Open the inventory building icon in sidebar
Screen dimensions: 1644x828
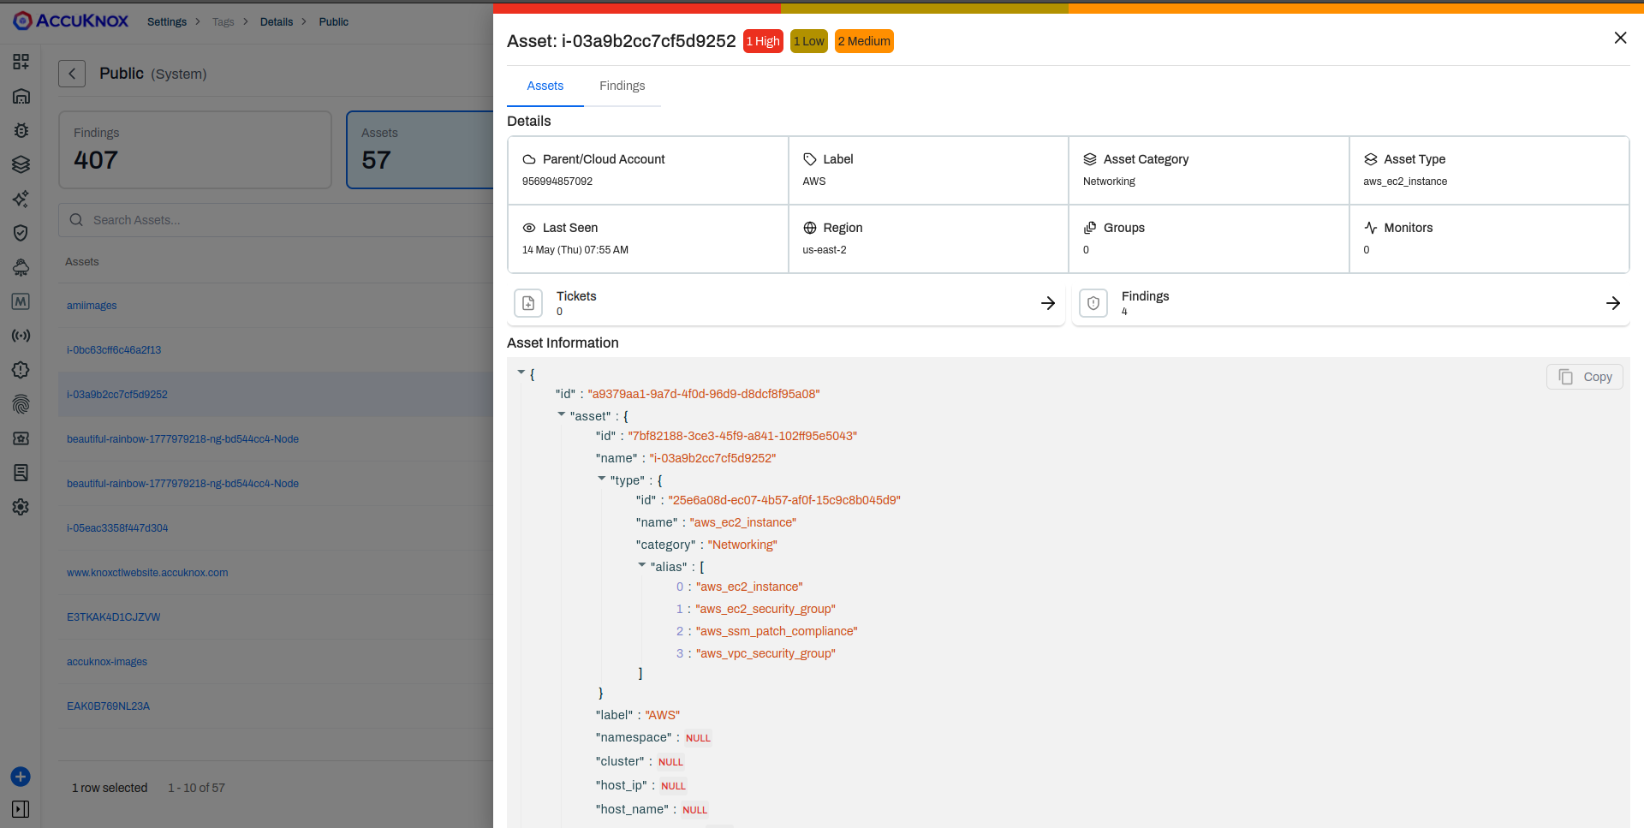(x=21, y=96)
